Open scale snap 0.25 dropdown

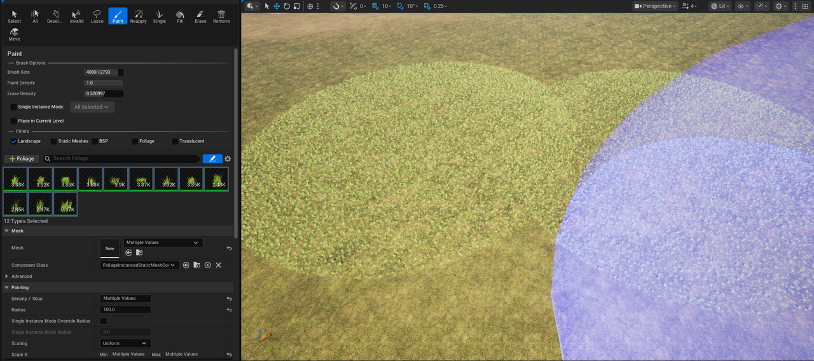[x=440, y=6]
